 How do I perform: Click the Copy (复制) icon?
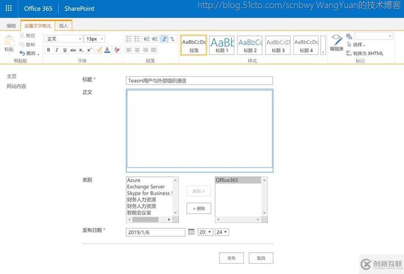click(x=22, y=45)
